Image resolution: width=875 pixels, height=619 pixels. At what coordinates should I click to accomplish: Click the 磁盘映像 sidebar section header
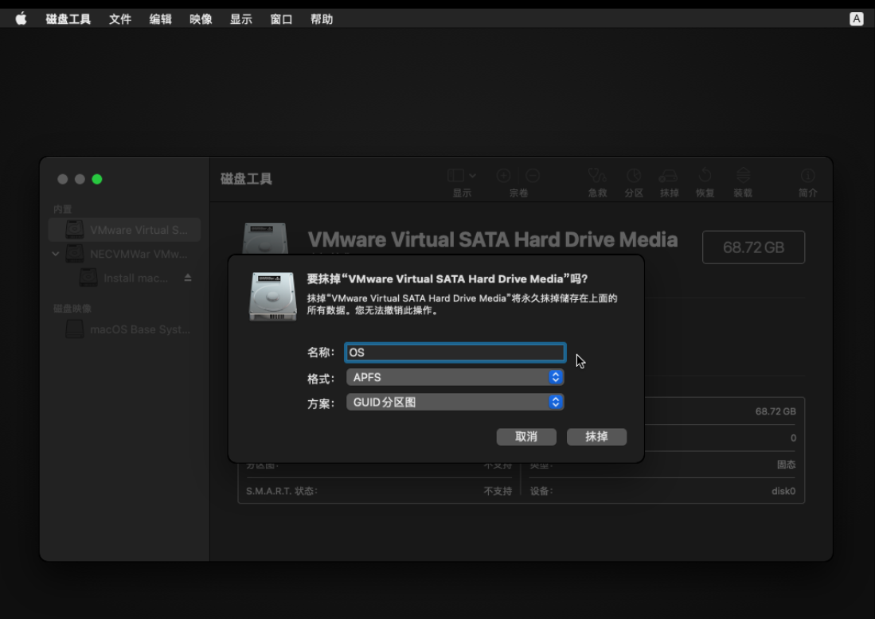tap(72, 309)
